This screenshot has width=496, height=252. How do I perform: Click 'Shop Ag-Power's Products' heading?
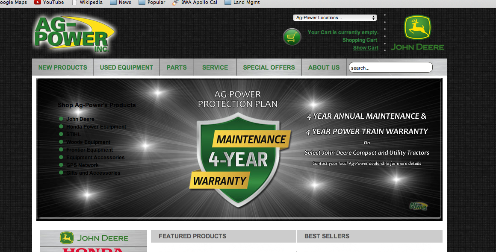pos(97,105)
